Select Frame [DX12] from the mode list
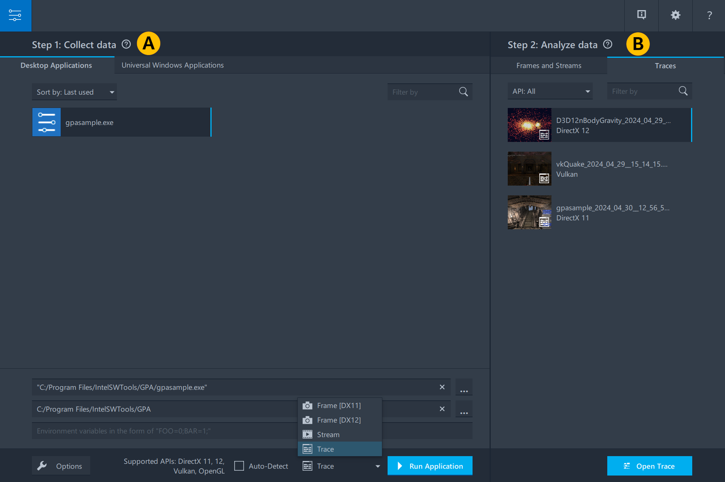This screenshot has width=725, height=482. [339, 420]
